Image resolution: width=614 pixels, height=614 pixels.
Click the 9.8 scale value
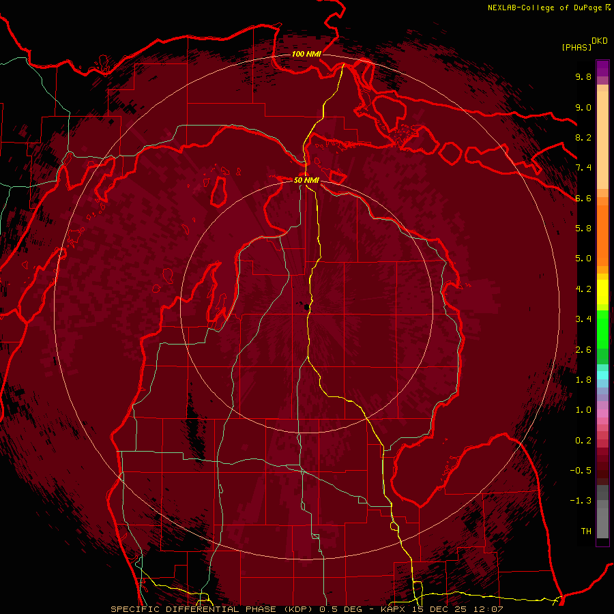click(583, 76)
